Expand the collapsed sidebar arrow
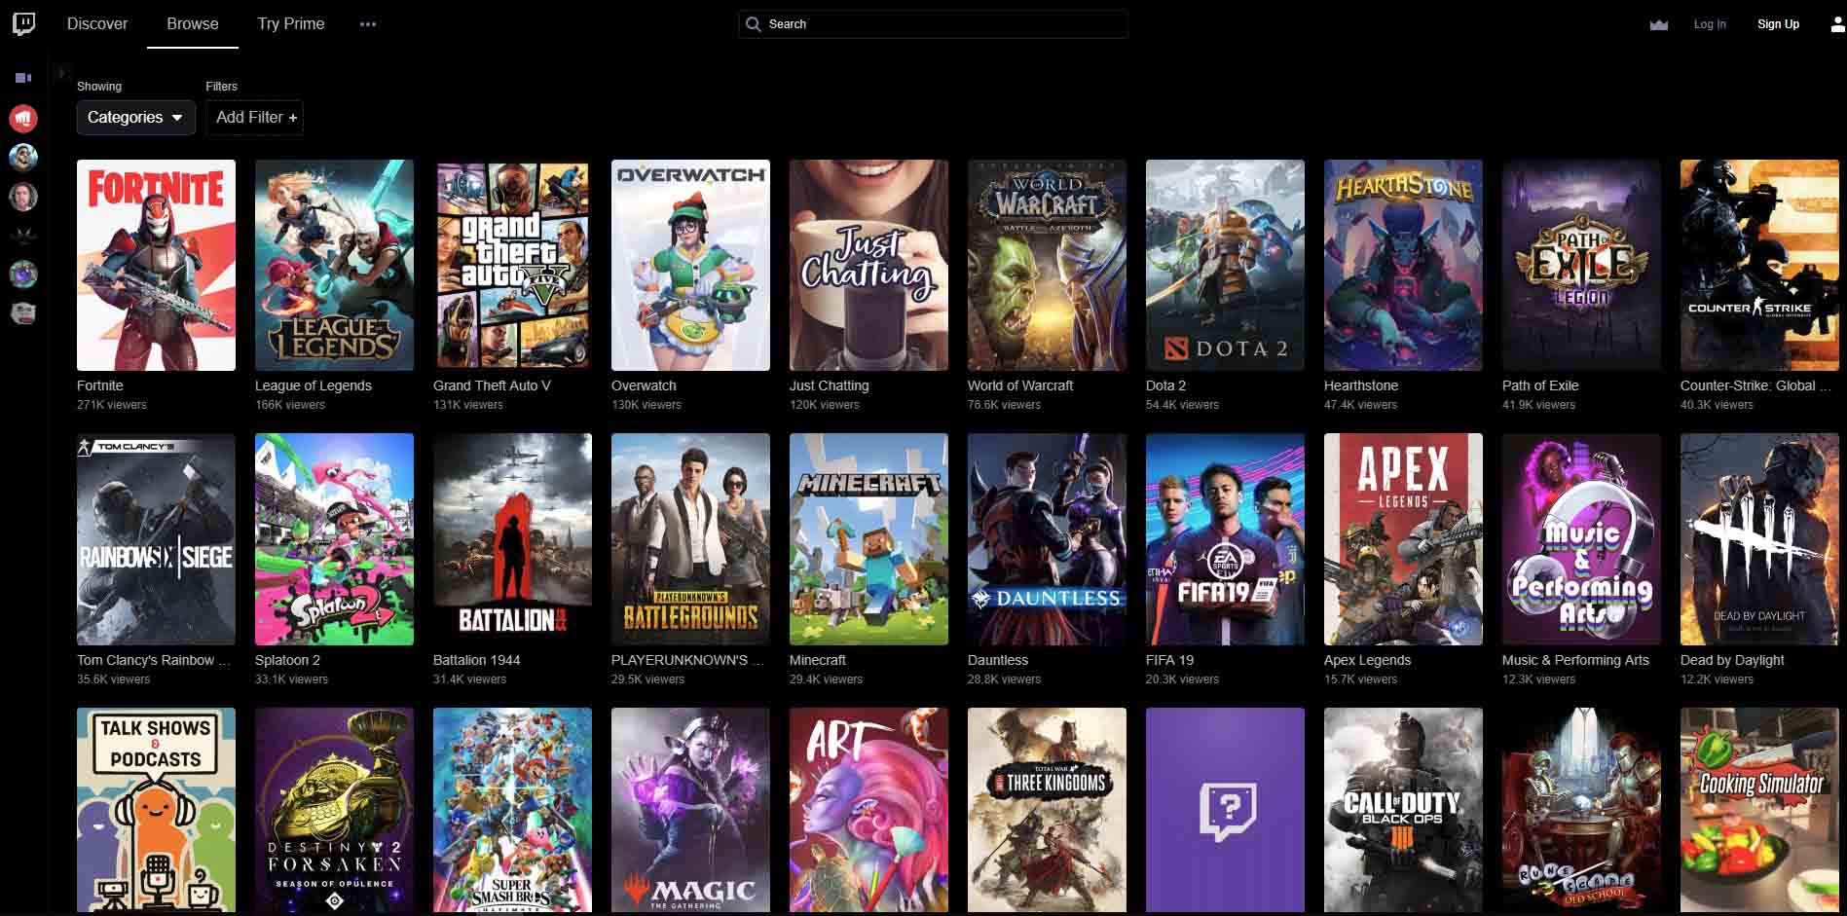This screenshot has width=1847, height=916. coord(61,72)
